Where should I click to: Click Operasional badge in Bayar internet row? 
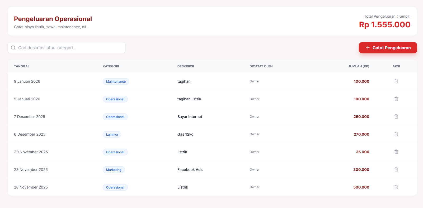point(115,117)
